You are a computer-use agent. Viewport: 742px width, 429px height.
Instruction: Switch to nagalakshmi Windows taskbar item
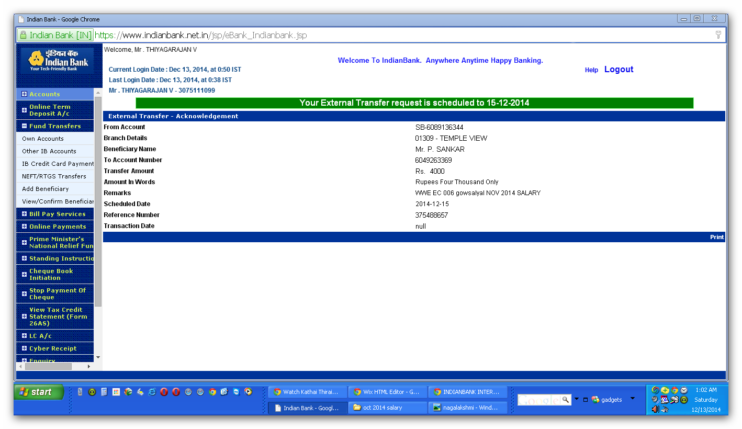[468, 408]
